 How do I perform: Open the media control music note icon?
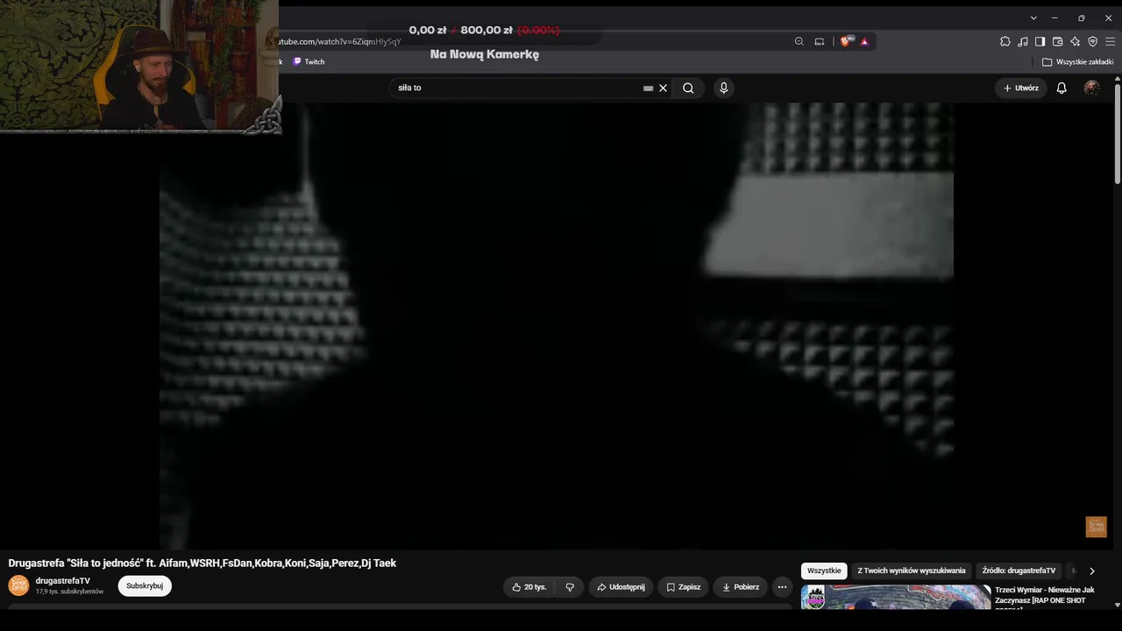pyautogui.click(x=1023, y=41)
